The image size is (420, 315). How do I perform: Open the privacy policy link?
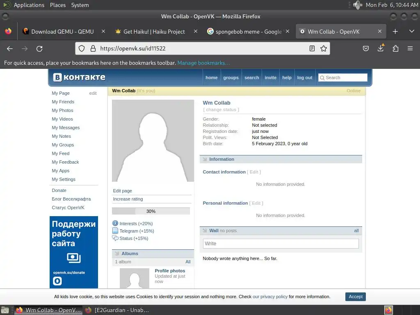pyautogui.click(x=270, y=297)
